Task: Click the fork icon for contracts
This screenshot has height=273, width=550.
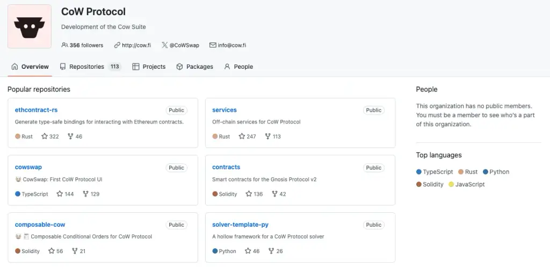Action: pyautogui.click(x=274, y=193)
